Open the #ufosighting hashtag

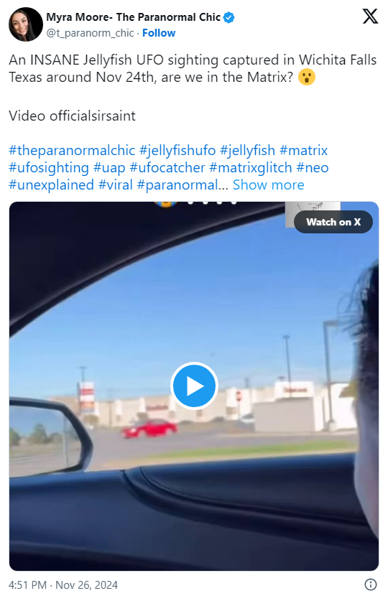point(49,167)
